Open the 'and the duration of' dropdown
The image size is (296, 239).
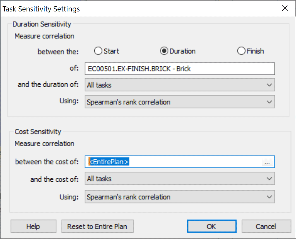(180, 85)
